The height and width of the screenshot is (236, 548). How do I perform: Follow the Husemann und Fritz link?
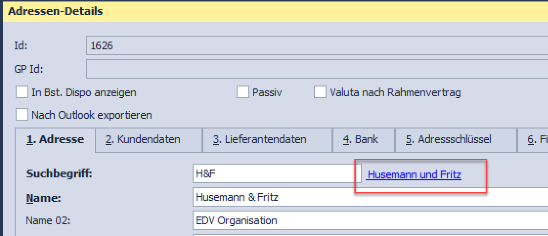tap(414, 174)
